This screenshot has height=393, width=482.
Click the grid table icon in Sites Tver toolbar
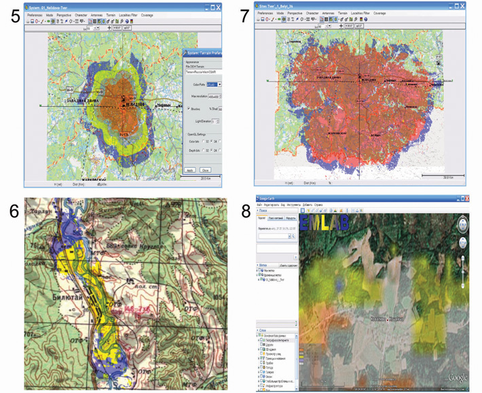pos(326,19)
